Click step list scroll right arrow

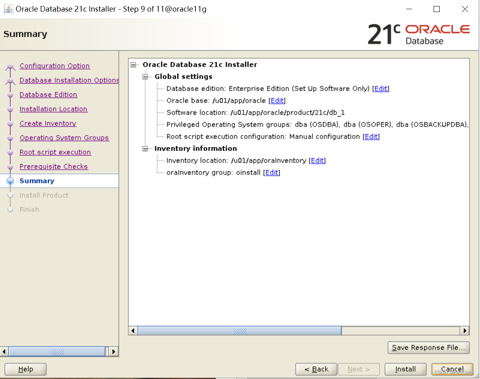pos(114,351)
